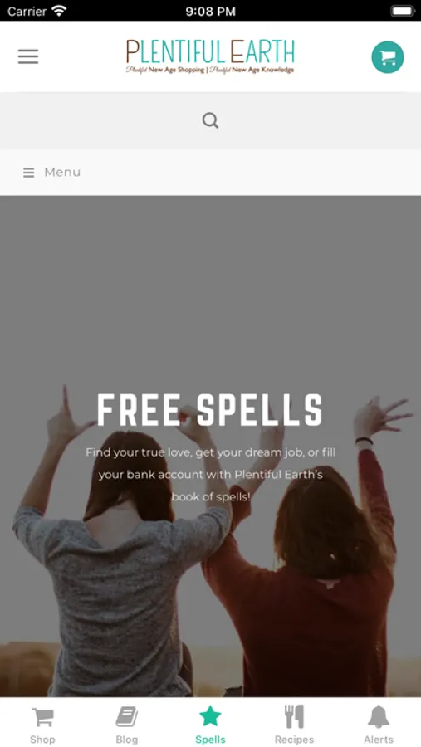This screenshot has width=421, height=747.
Task: Tap the Blog book icon
Action: (x=127, y=717)
